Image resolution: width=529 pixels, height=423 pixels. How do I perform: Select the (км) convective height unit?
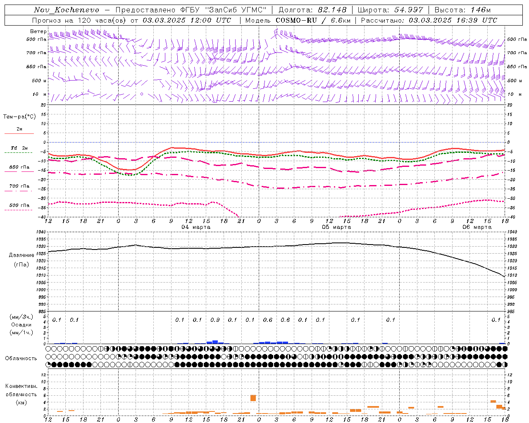click(x=21, y=402)
